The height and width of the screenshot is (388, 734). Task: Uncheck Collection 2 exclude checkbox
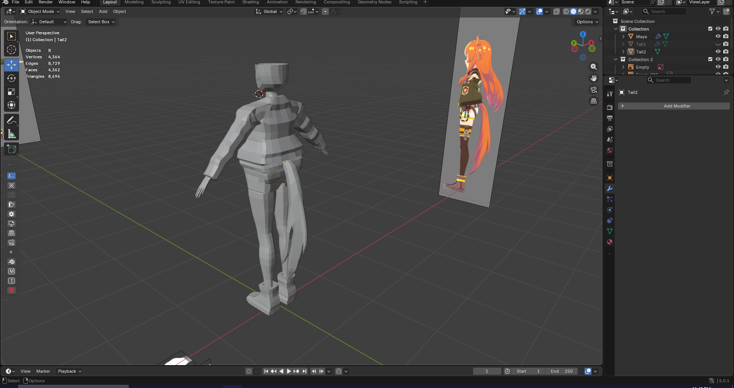710,59
